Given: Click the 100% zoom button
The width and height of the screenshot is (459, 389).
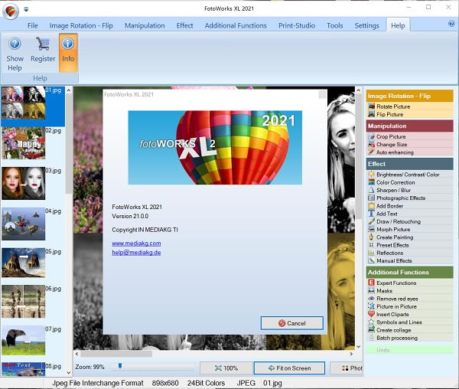Looking at the screenshot, I should 226,368.
